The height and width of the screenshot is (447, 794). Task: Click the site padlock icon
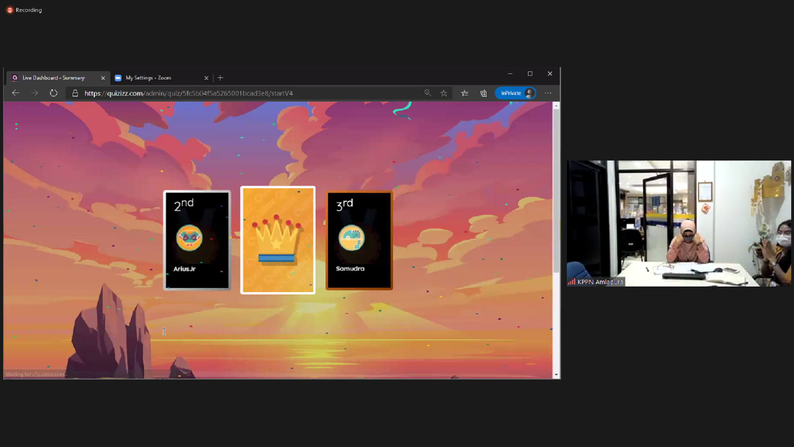click(x=75, y=93)
